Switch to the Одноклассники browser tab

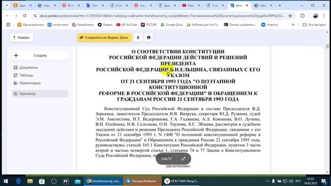click(22, 6)
